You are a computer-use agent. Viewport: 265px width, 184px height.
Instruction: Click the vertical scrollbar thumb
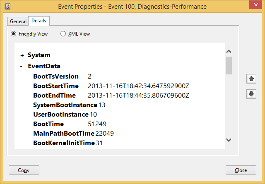coord(229,65)
